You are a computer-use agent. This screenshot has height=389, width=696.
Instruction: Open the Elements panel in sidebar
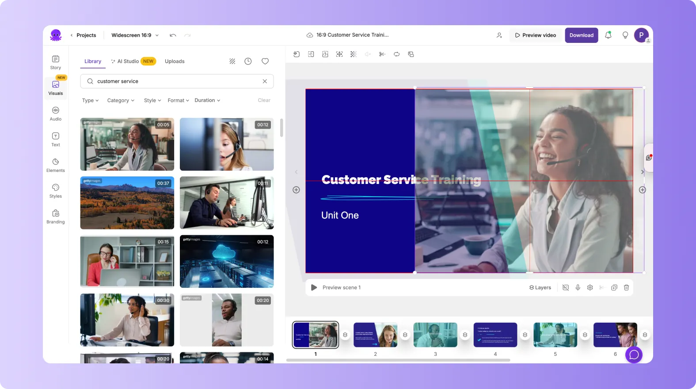point(56,165)
